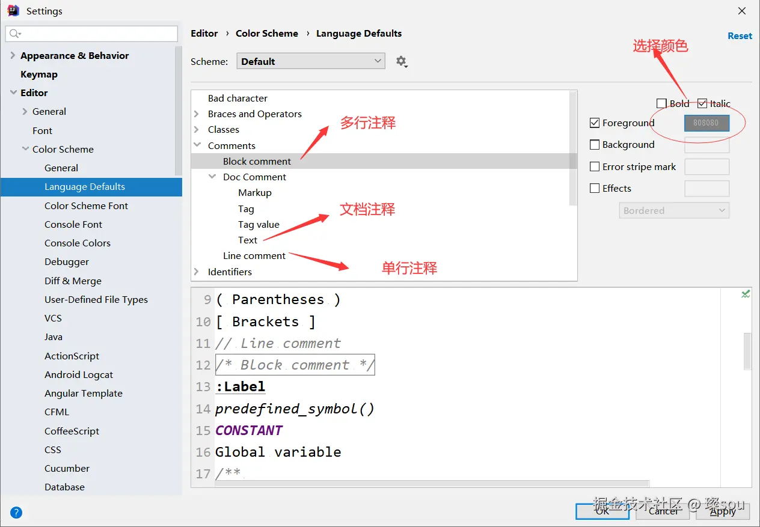Click the Apply button
Viewport: 760px width, 527px height.
point(722,511)
